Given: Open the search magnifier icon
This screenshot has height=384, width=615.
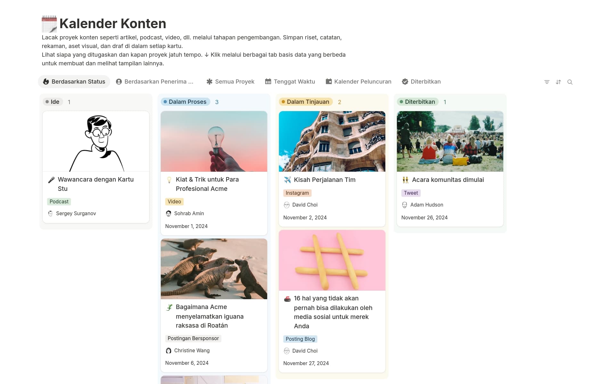Looking at the screenshot, I should tap(570, 82).
